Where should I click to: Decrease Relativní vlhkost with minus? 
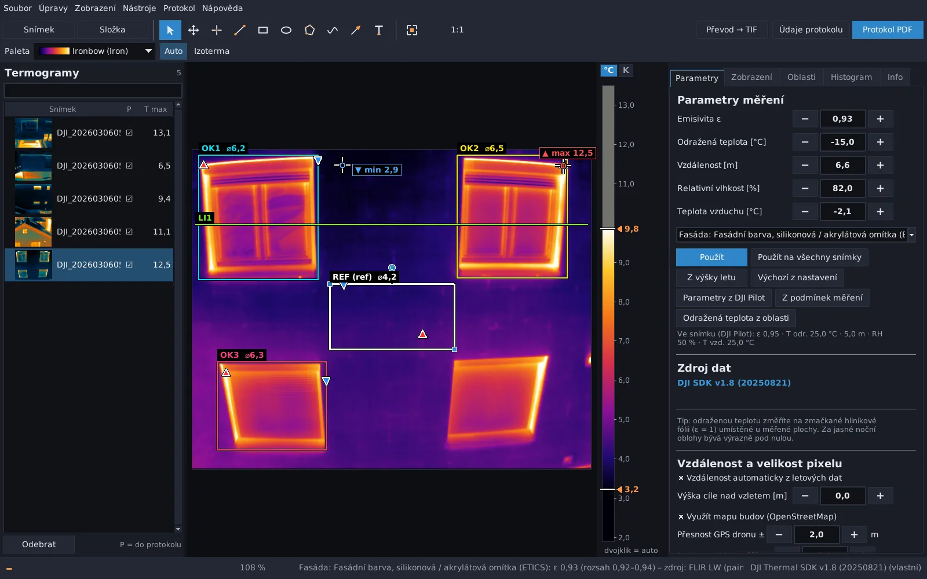tap(805, 188)
